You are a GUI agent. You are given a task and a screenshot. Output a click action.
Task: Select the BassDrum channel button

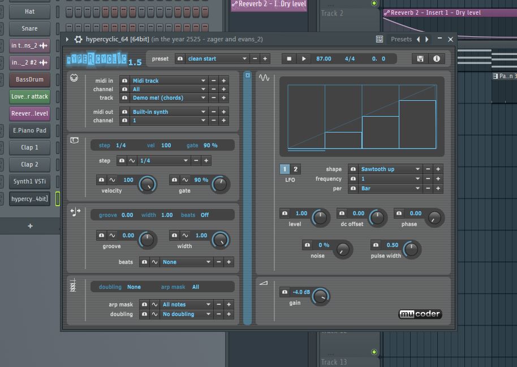pyautogui.click(x=29, y=79)
